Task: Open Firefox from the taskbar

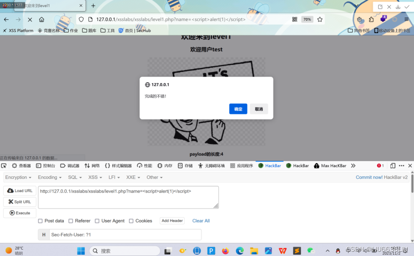Action: coord(225,251)
